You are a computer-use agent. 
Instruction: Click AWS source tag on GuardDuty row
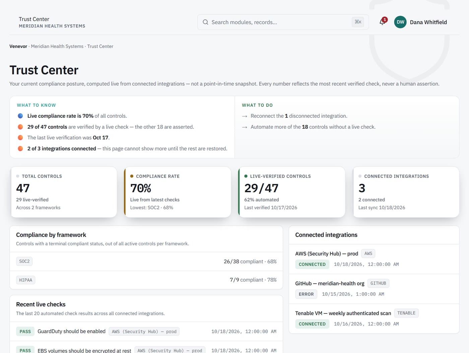point(144,332)
